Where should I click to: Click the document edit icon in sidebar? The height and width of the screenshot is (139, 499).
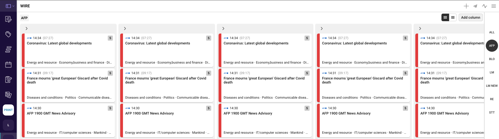[x=8, y=19]
